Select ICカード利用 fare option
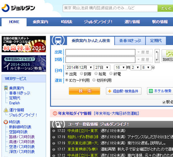The width and height of the screenshot is (173, 157). coord(67,80)
